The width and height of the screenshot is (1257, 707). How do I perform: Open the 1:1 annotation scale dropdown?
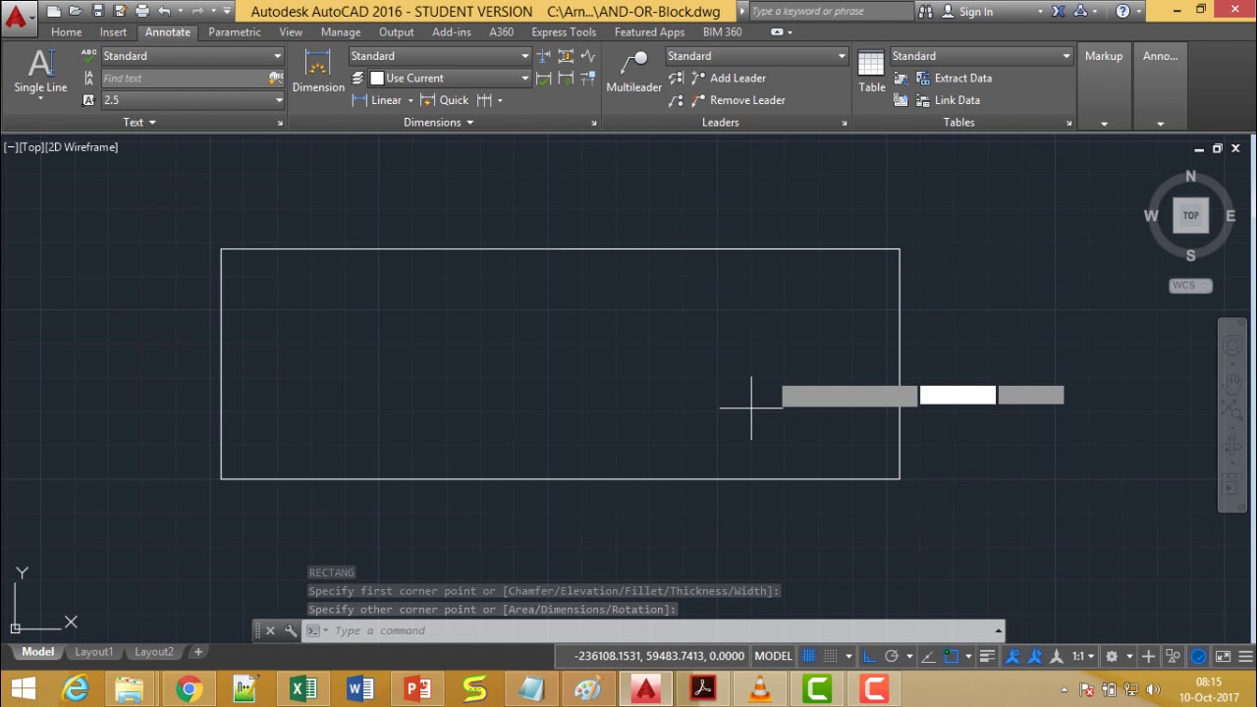click(1083, 656)
